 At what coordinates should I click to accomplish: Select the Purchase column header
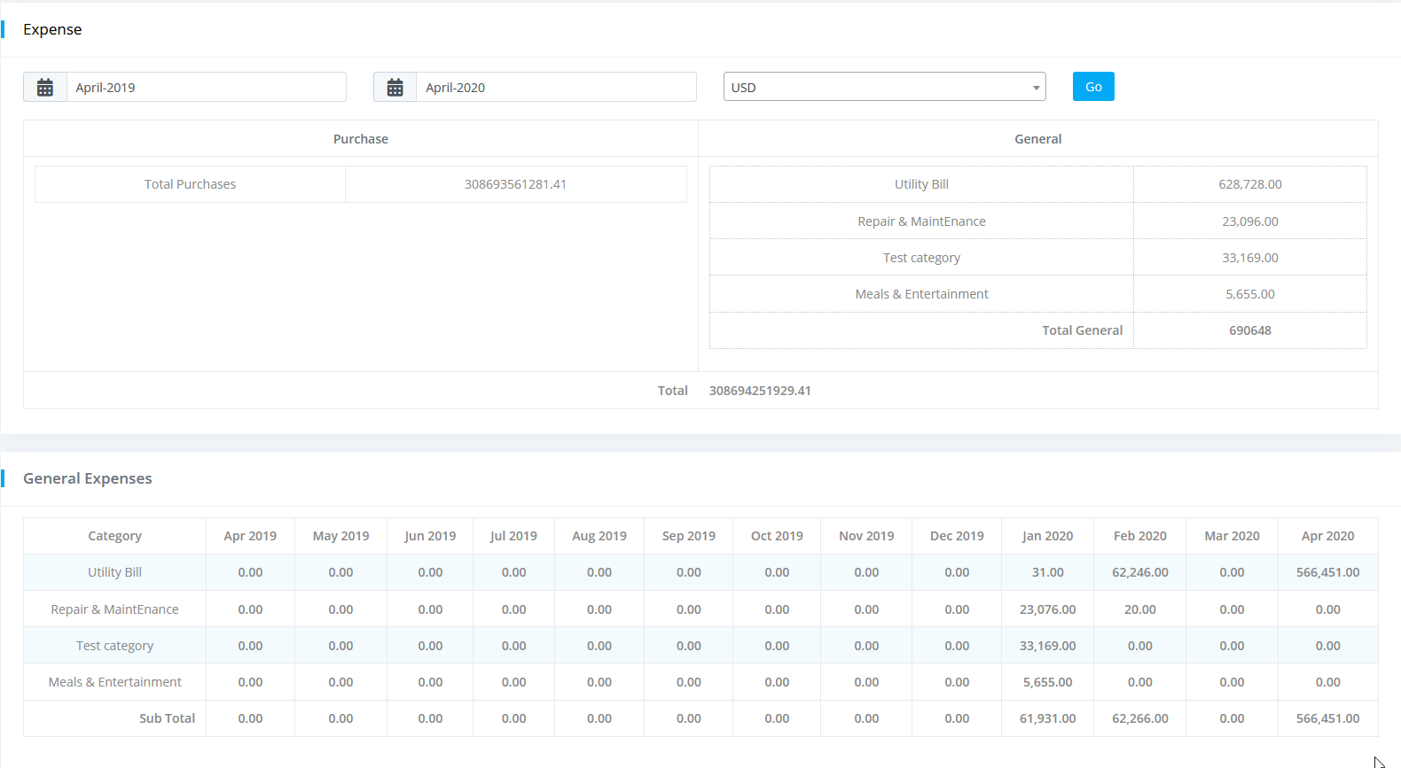360,139
